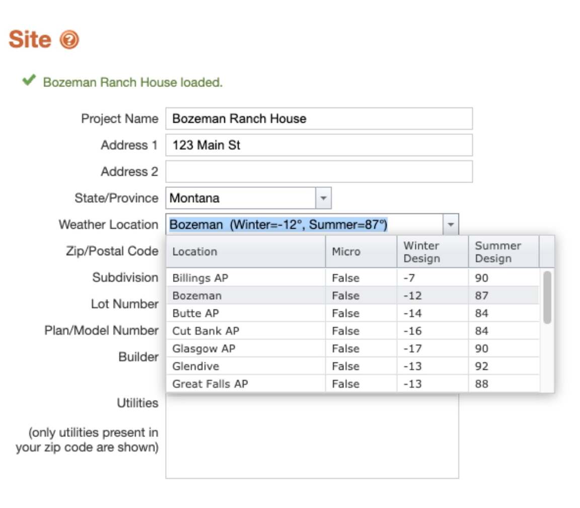580x508 pixels.
Task: Open the State/Province dropdown arrow
Action: tap(323, 199)
